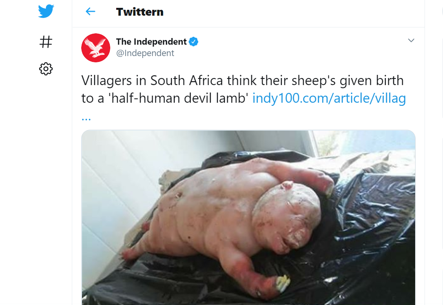Click the blue ellipsis after link
443x305 pixels.
tap(86, 119)
